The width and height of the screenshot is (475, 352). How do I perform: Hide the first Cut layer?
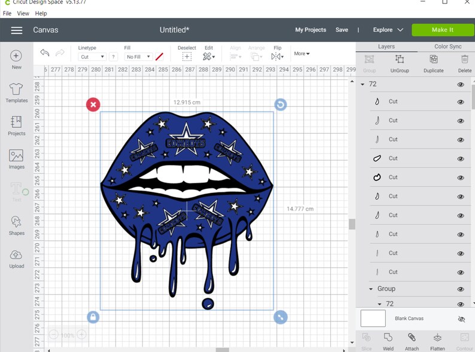pos(461,102)
